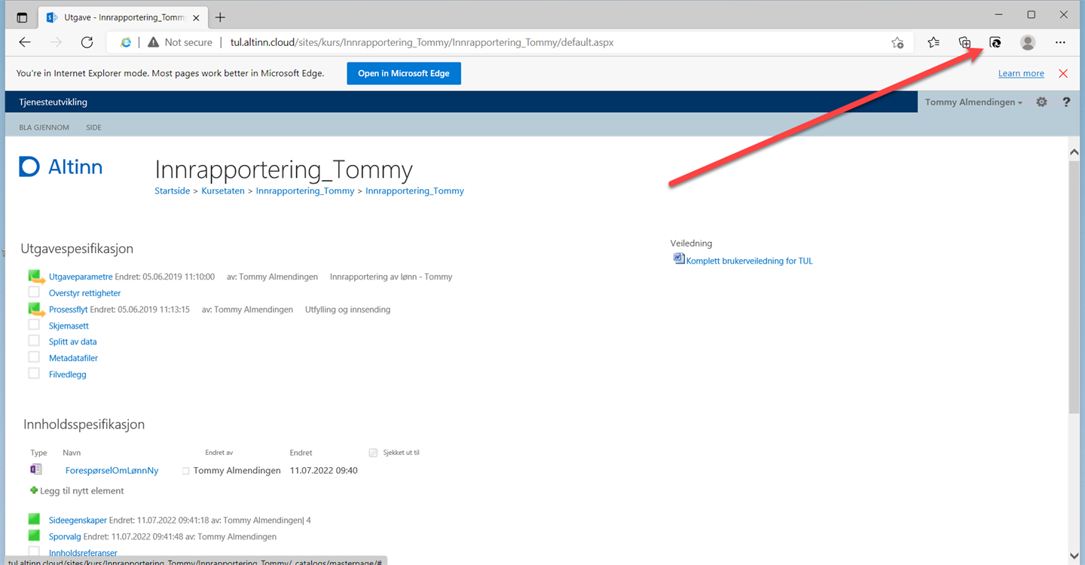Click the green plus icon for new element
The height and width of the screenshot is (565, 1085).
(x=34, y=490)
